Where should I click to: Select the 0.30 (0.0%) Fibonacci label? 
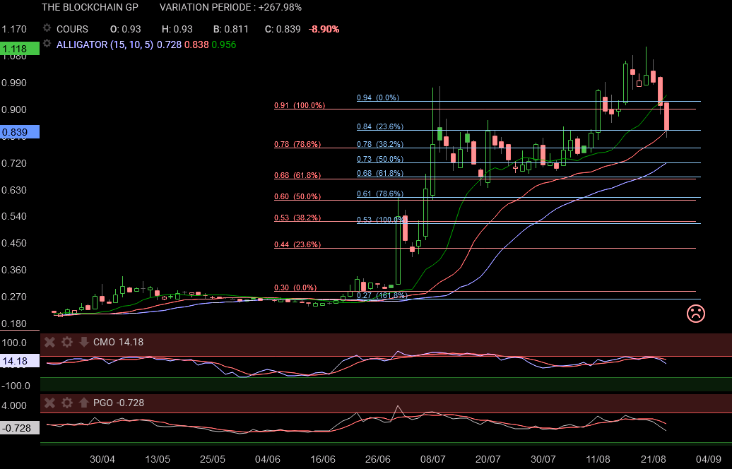click(x=295, y=287)
